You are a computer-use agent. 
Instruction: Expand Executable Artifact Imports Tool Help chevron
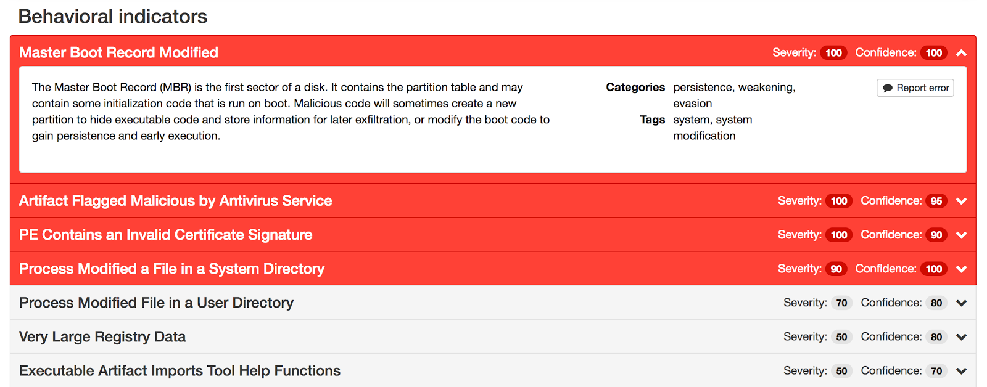click(961, 370)
